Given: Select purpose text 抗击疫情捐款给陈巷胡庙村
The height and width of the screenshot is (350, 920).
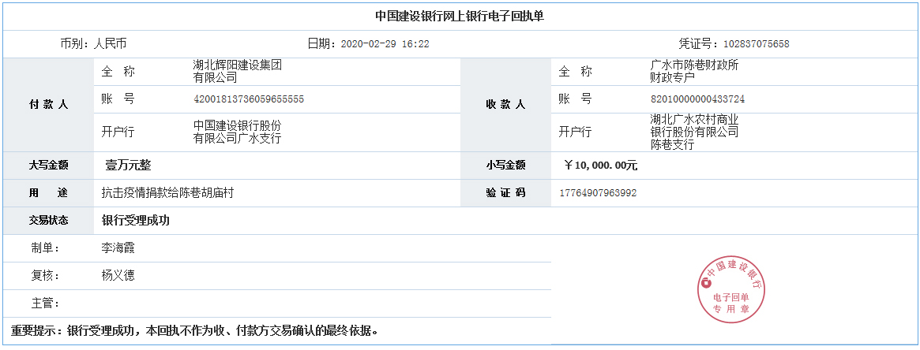Looking at the screenshot, I should (167, 193).
